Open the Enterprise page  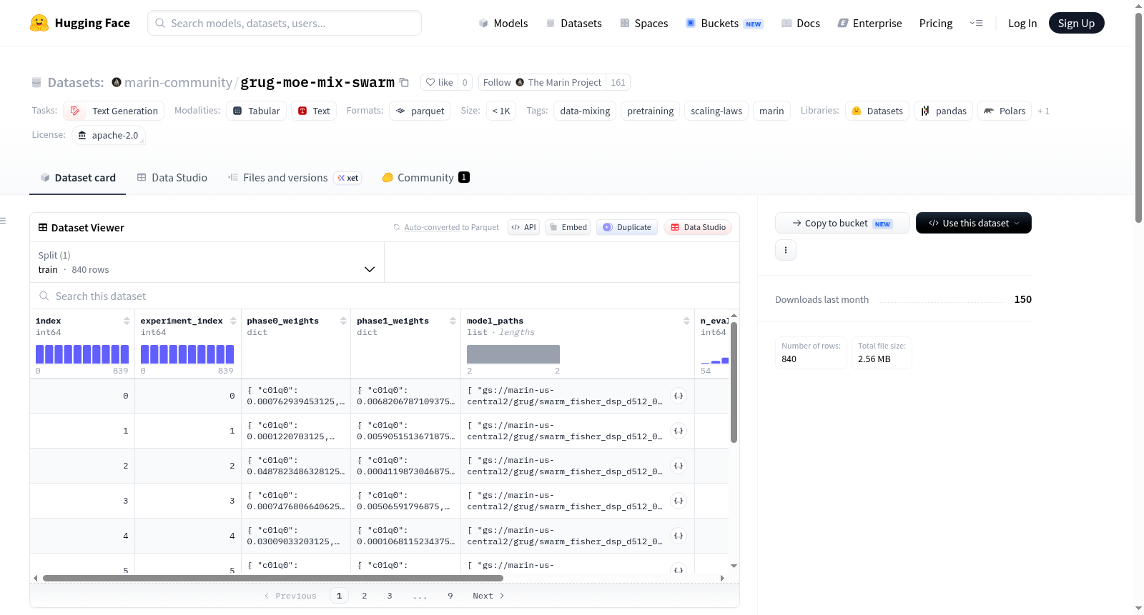[869, 23]
